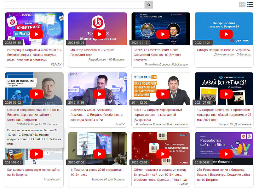
Task: Open the "Интеграция Битрикс24 и сайта" title link
Action: tap(34, 54)
